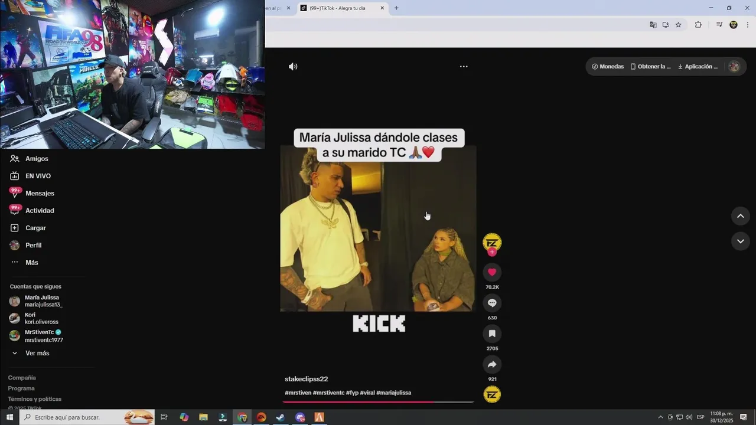Open Cargar upload in sidebar
Image resolution: width=756 pixels, height=425 pixels.
(x=28, y=228)
